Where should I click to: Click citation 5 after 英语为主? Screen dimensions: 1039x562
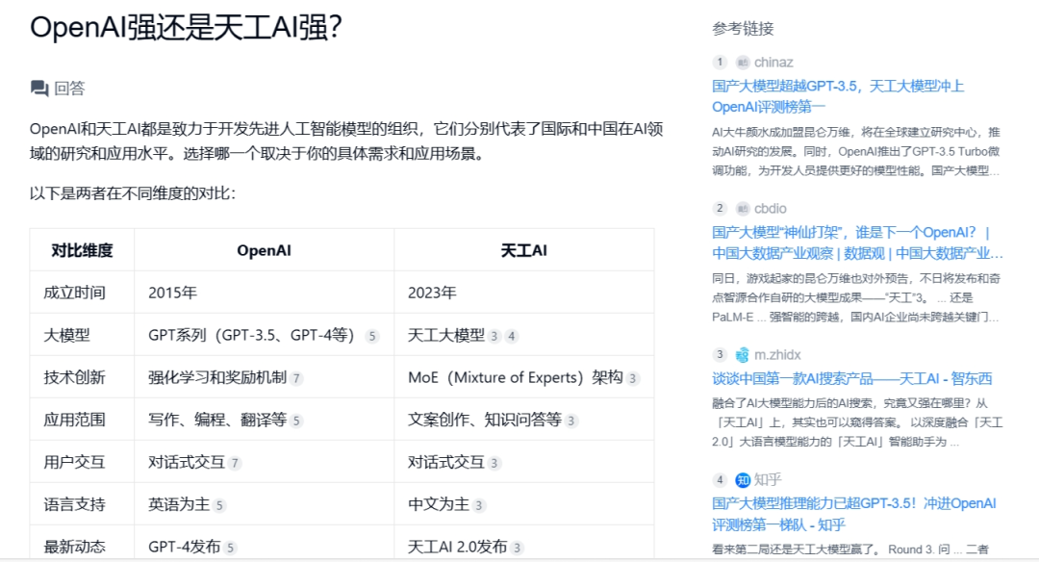point(219,506)
